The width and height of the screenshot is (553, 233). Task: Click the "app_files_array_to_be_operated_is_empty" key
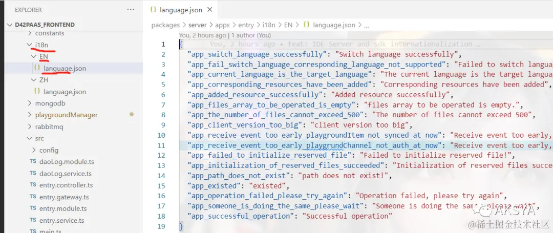coord(270,104)
